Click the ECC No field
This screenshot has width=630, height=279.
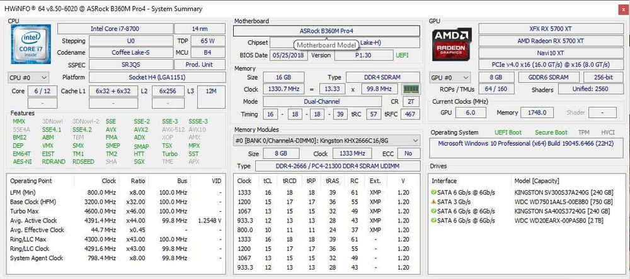click(x=409, y=153)
